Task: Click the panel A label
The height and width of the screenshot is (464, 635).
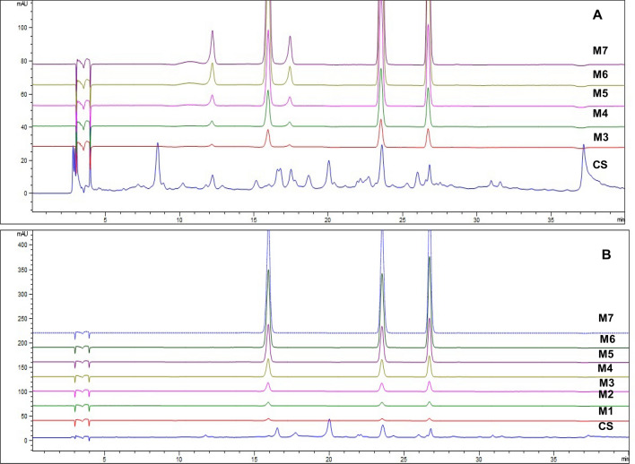Action: pyautogui.click(x=597, y=15)
